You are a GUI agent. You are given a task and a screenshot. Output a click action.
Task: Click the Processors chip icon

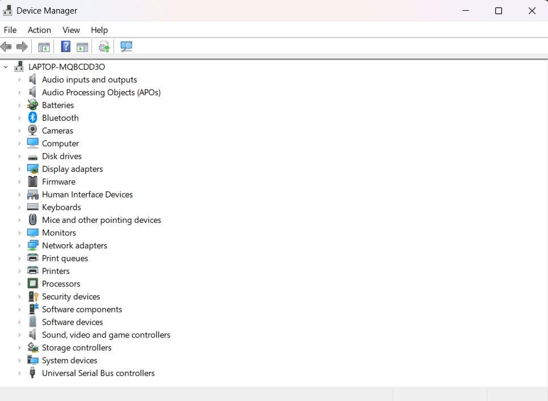[x=33, y=284]
